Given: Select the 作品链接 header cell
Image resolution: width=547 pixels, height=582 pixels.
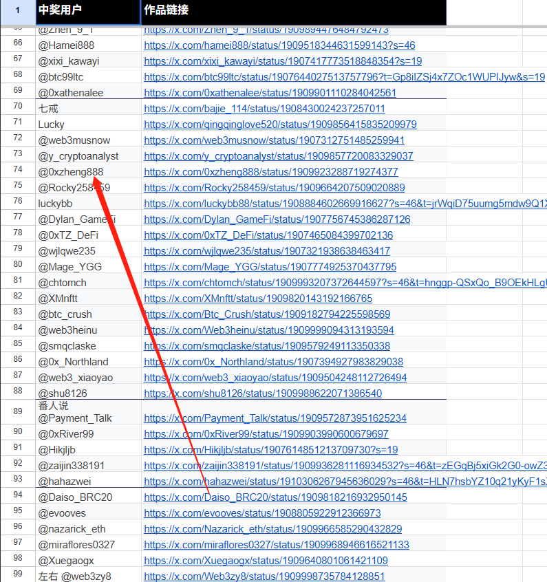Looking at the screenshot, I should 294,12.
